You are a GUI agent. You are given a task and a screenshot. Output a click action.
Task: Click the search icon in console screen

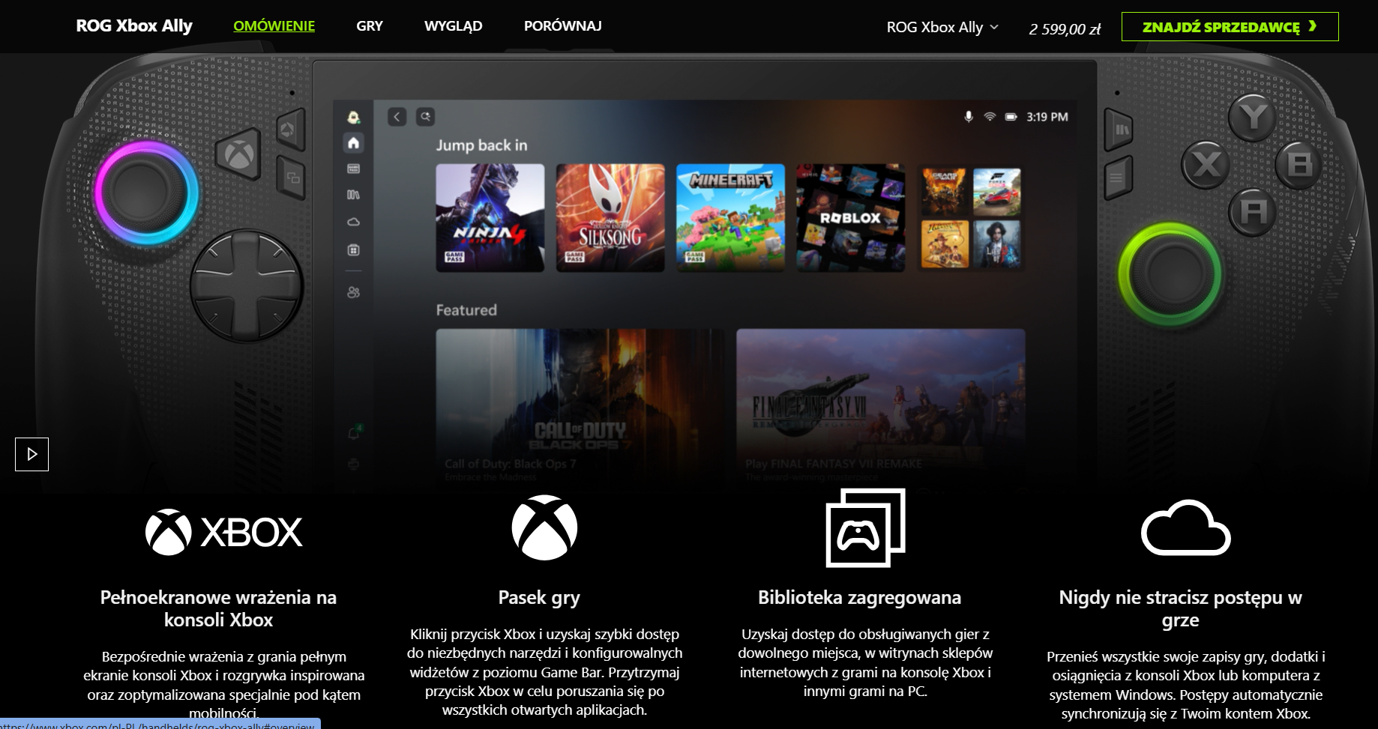425,117
